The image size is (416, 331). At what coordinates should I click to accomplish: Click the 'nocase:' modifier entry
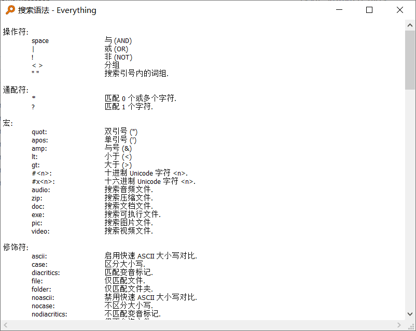pyautogui.click(x=43, y=306)
